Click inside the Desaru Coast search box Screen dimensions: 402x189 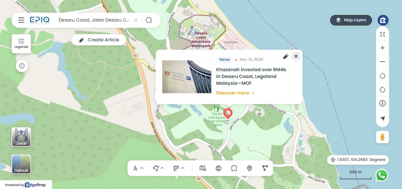point(94,20)
